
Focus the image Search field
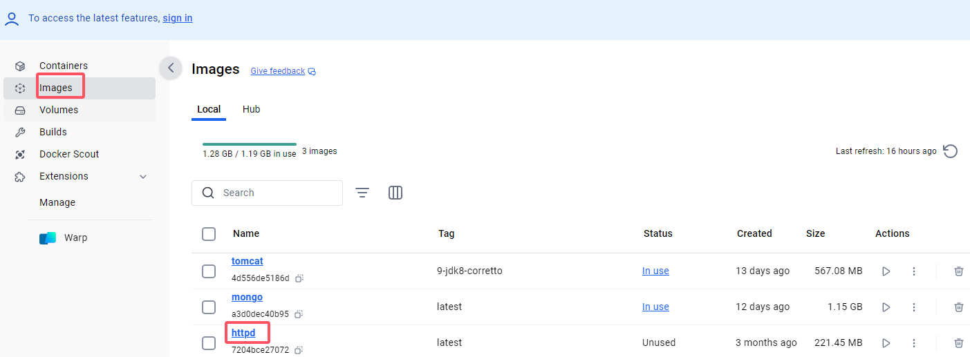click(267, 193)
